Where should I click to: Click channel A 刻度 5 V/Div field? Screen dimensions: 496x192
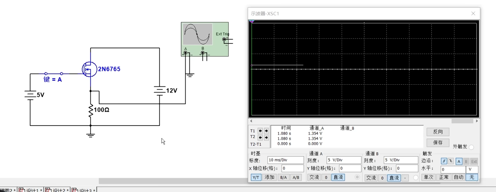(x=344, y=160)
